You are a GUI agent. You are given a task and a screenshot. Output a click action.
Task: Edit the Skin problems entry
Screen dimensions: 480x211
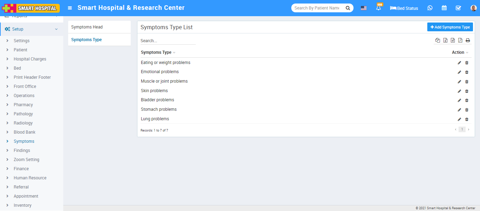coord(459,91)
